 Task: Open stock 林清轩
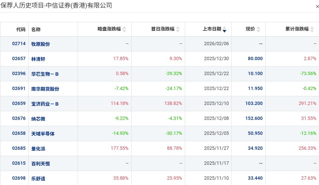(38, 59)
